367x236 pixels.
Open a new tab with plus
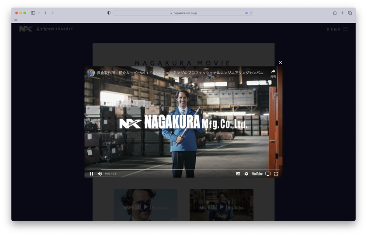pyautogui.click(x=342, y=13)
